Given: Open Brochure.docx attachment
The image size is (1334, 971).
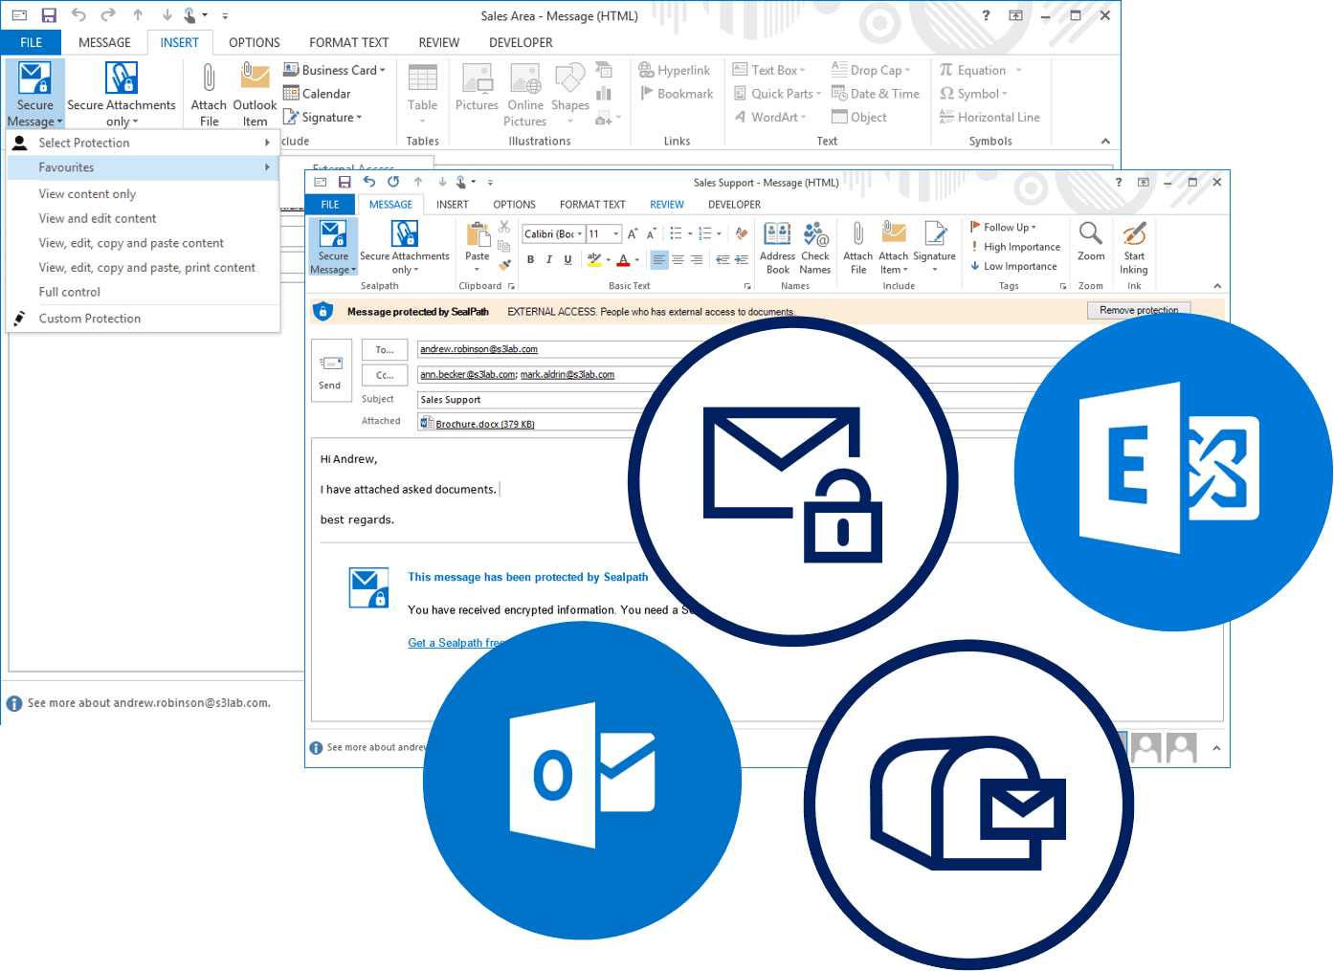Looking at the screenshot, I should [477, 424].
